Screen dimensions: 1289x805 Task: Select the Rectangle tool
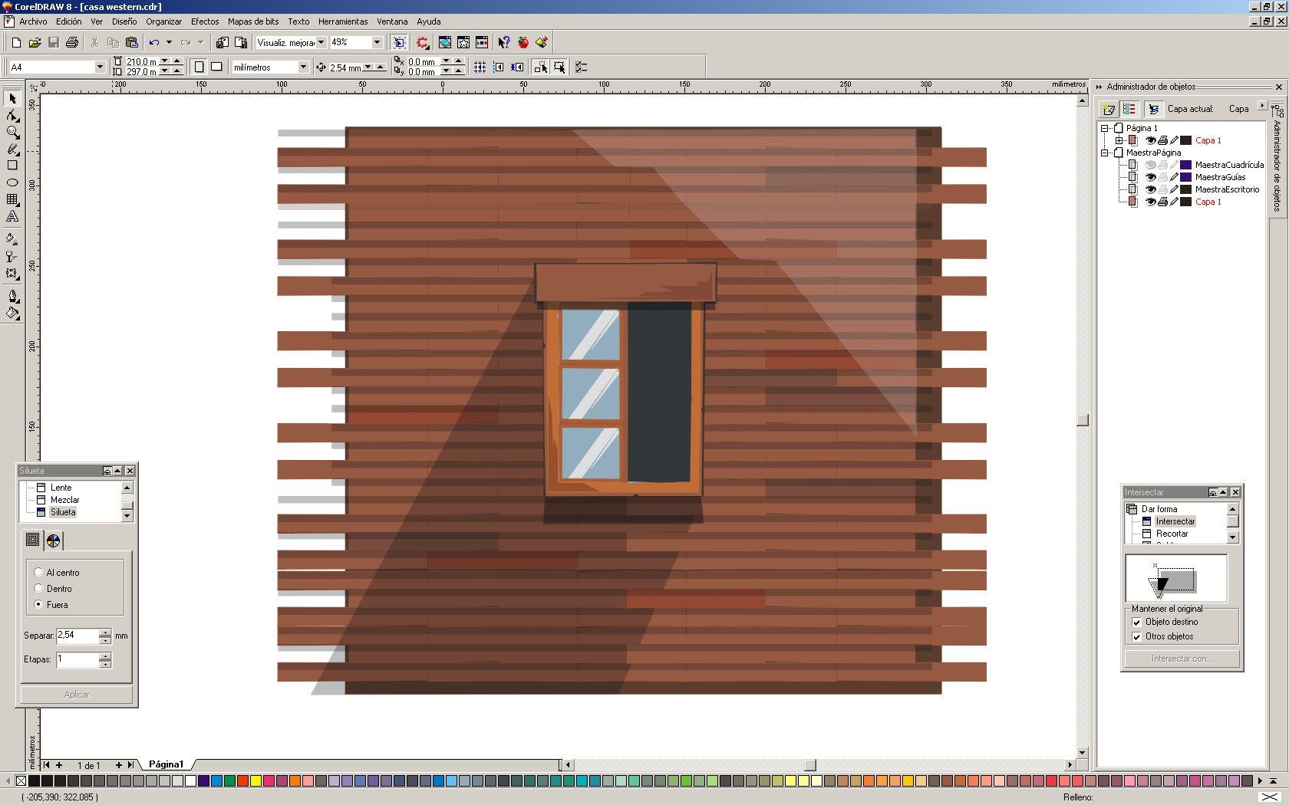(x=12, y=166)
